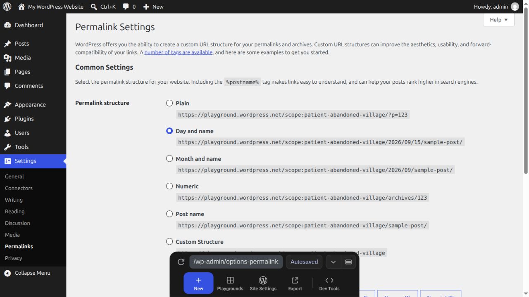Click the Plain example URL ending ?p=123
The height and width of the screenshot is (297, 529).
[x=293, y=115]
